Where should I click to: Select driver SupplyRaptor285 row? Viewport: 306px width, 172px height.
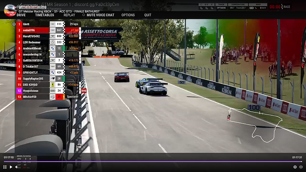(49, 79)
